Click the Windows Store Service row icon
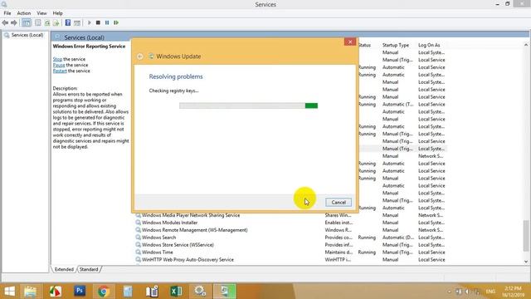Image resolution: width=531 pixels, height=299 pixels. [x=139, y=245]
